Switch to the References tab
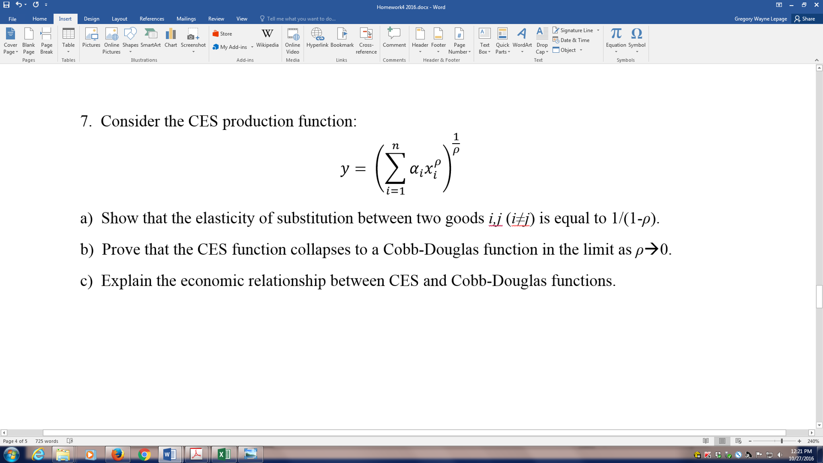Image resolution: width=823 pixels, height=463 pixels. tap(152, 19)
